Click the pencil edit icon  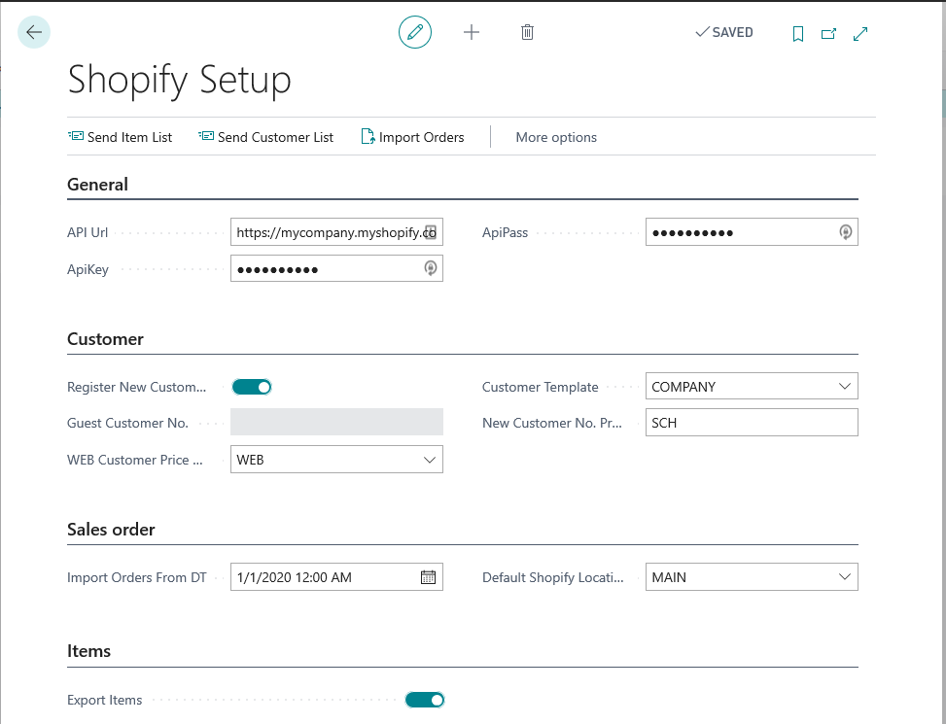(x=415, y=32)
